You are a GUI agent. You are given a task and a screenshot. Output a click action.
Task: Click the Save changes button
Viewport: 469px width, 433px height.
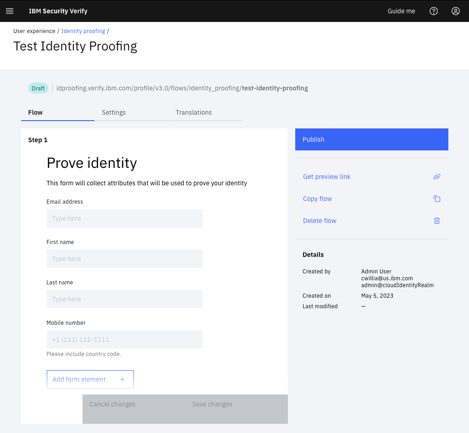pos(212,404)
